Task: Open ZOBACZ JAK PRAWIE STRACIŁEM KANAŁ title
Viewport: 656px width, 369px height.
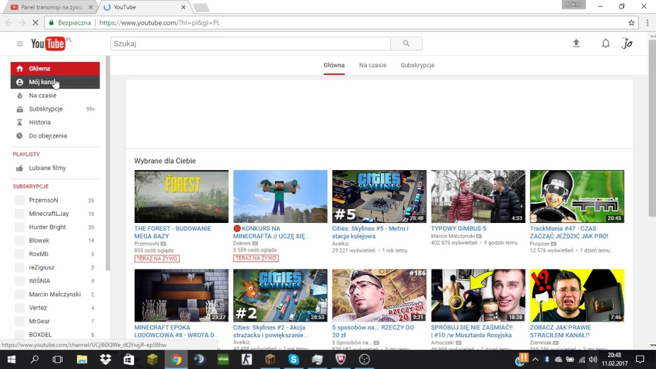Action: coord(561,331)
